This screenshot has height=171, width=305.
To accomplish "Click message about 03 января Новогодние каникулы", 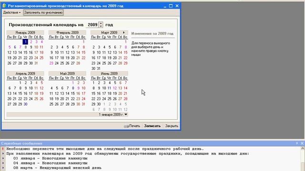I will click(50, 158).
